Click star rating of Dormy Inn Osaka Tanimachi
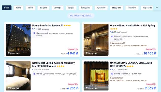The image size is (161, 92). pyautogui.click(x=67, y=26)
